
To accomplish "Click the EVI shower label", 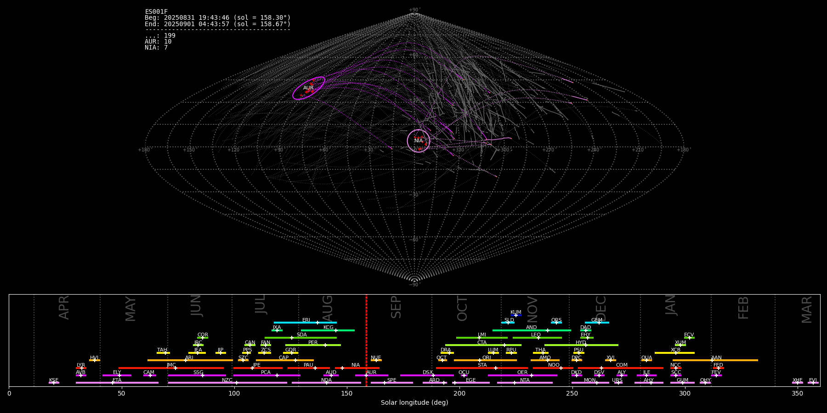I will pyautogui.click(x=813, y=380).
